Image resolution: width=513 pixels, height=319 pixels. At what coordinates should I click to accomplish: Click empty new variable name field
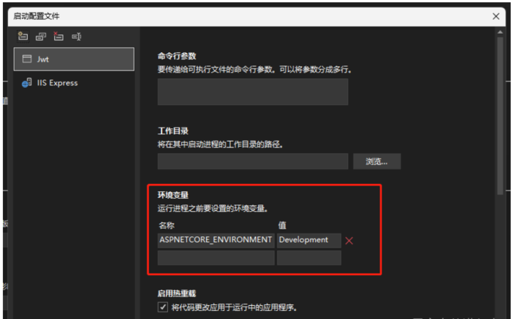(x=216, y=257)
